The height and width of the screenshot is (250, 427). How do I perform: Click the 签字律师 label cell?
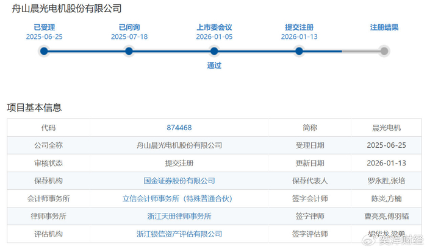[x=310, y=217]
